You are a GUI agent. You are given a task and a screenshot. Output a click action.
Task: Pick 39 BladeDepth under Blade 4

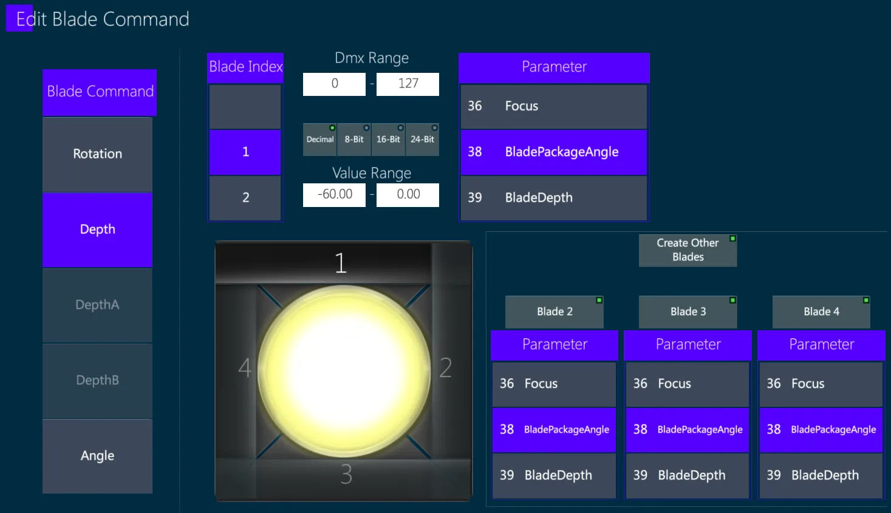click(821, 475)
